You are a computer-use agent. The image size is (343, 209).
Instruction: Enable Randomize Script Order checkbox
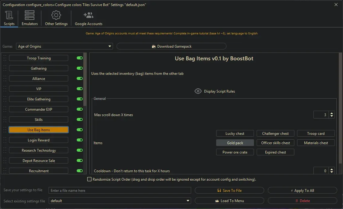pyautogui.click(x=89, y=179)
